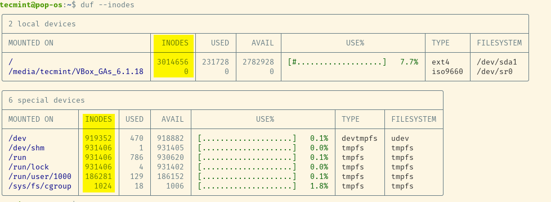Click used value 786 for /run
This screenshot has height=202, width=551.
[x=137, y=157]
